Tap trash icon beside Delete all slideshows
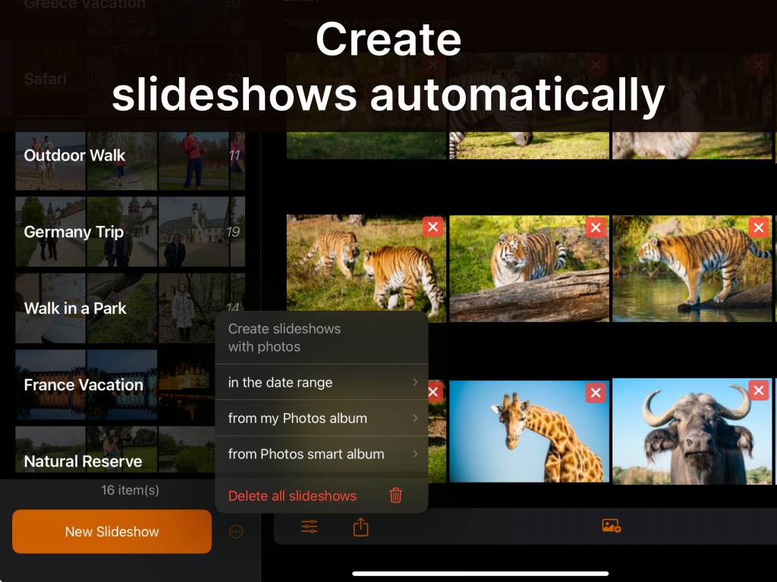Screen dimensions: 777x582 395,495
